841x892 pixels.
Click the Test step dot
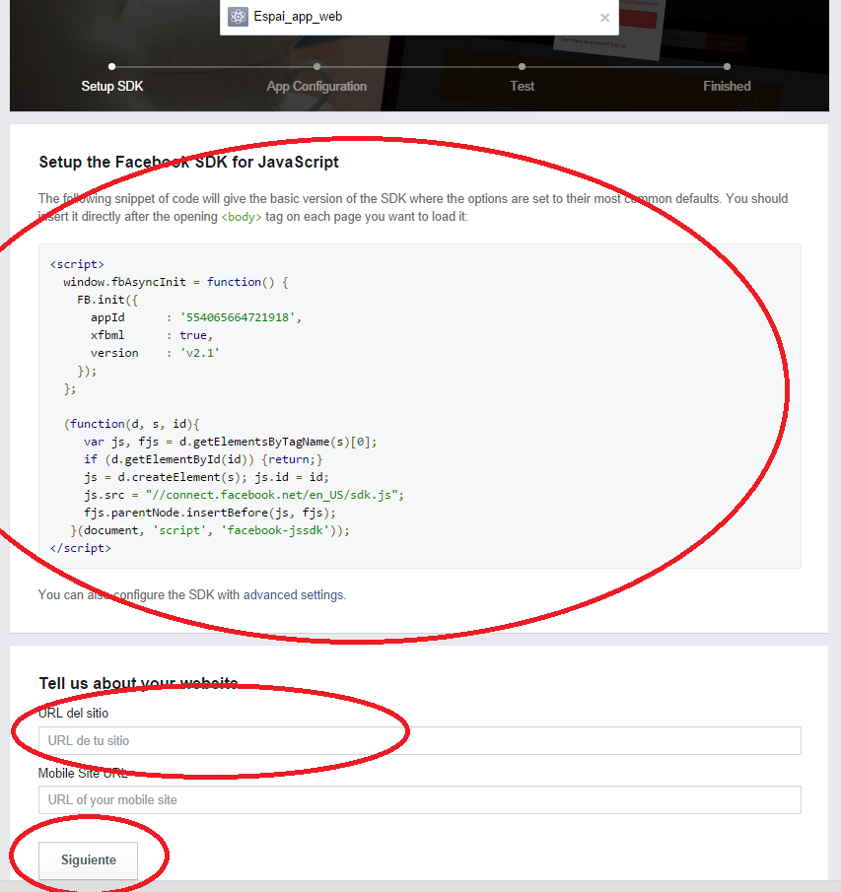522,67
